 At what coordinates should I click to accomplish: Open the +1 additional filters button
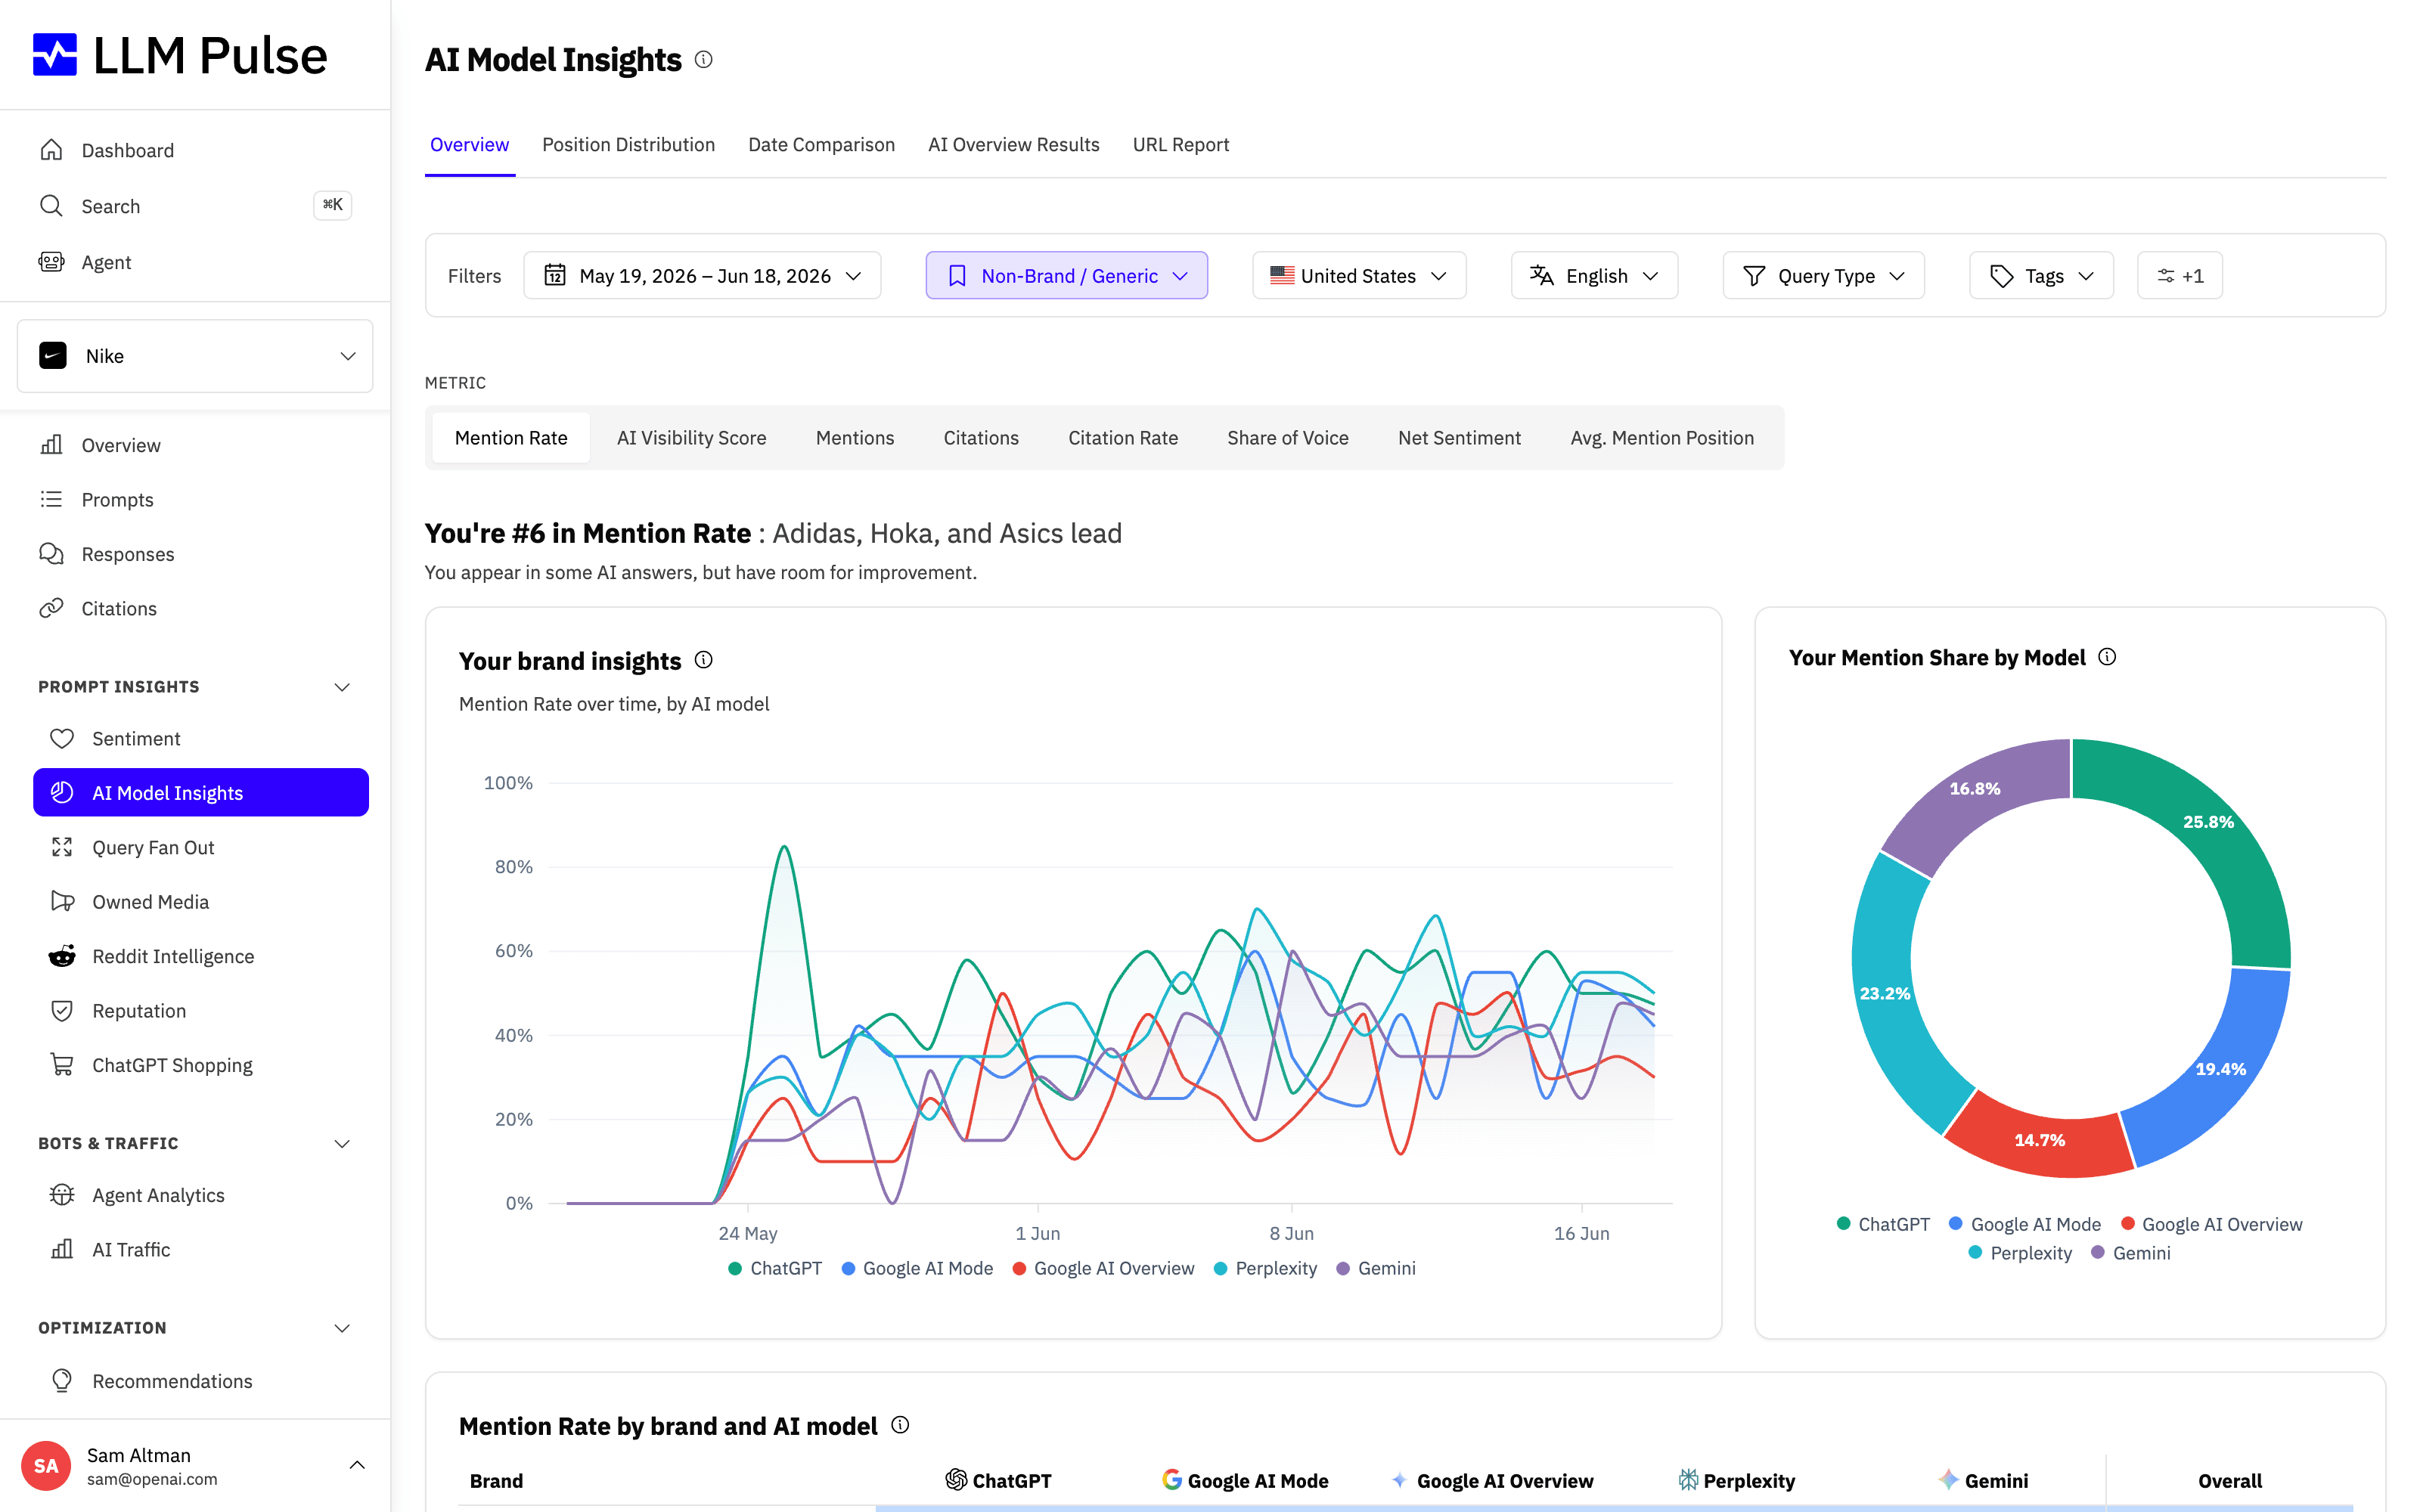click(x=2179, y=275)
